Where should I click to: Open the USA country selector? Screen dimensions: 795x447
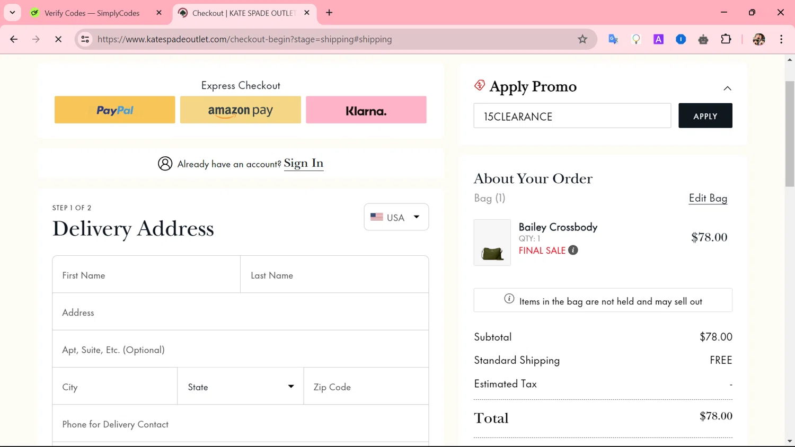pyautogui.click(x=396, y=217)
